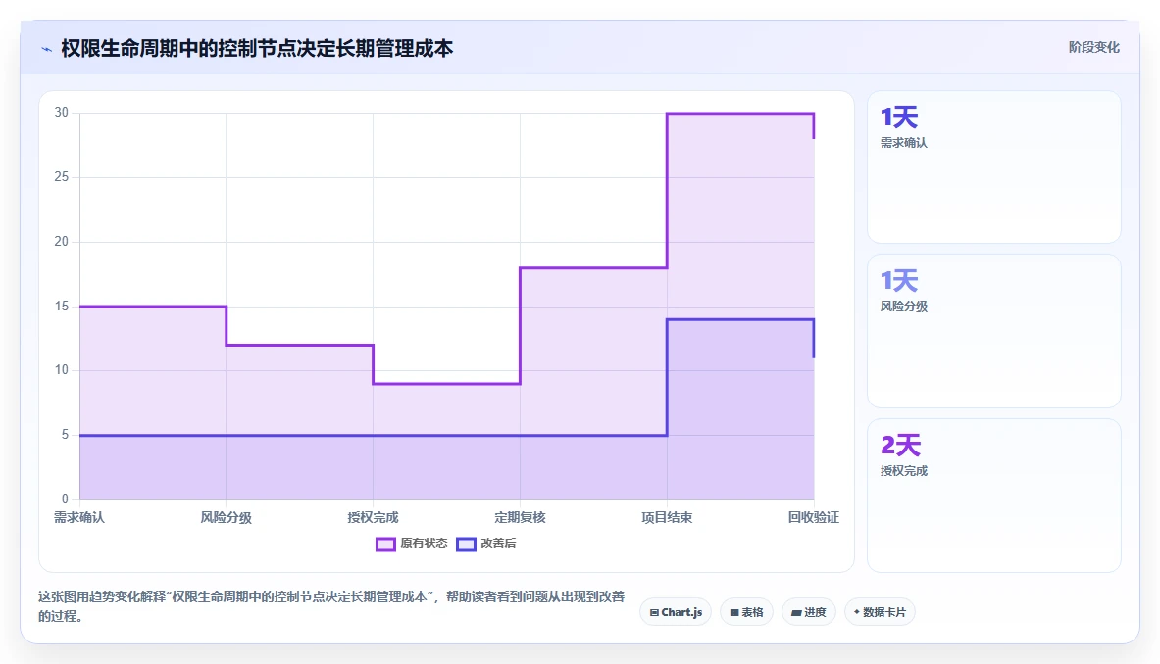Click the 进度 tag
The width and height of the screenshot is (1160, 664).
(809, 612)
